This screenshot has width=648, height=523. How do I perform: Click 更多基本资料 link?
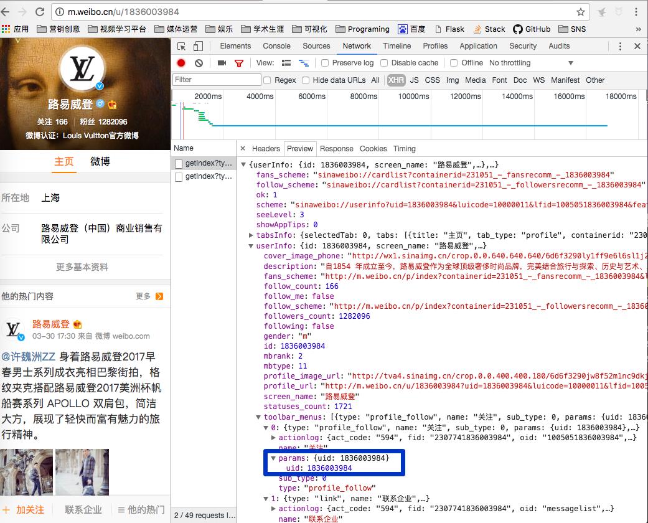[82, 266]
